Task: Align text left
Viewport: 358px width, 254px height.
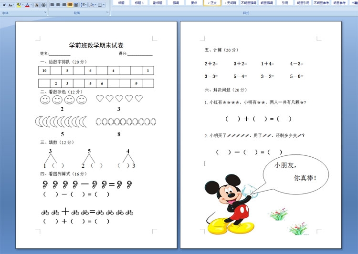Action: [53, 5]
